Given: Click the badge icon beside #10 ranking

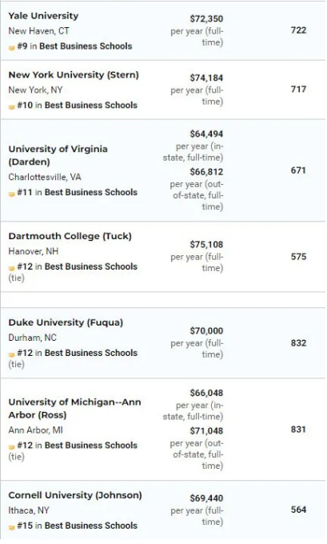Looking at the screenshot, I should click(12, 106).
